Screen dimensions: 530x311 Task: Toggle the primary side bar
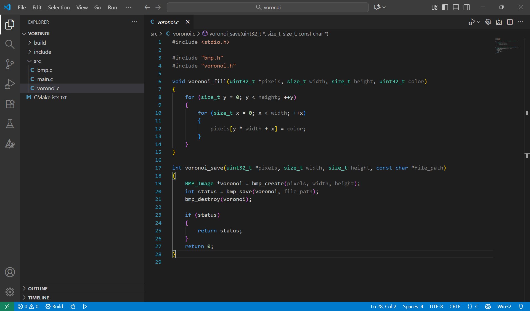(445, 7)
